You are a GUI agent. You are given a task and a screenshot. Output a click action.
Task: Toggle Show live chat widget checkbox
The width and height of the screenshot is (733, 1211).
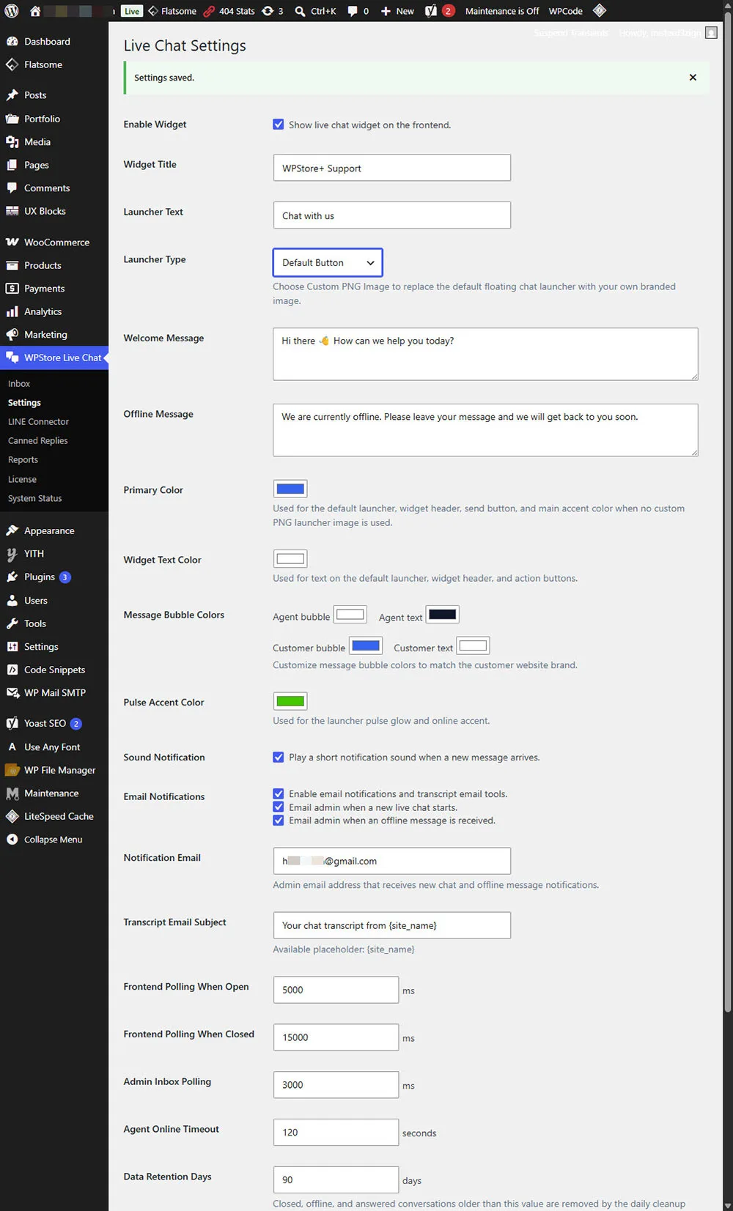click(279, 125)
